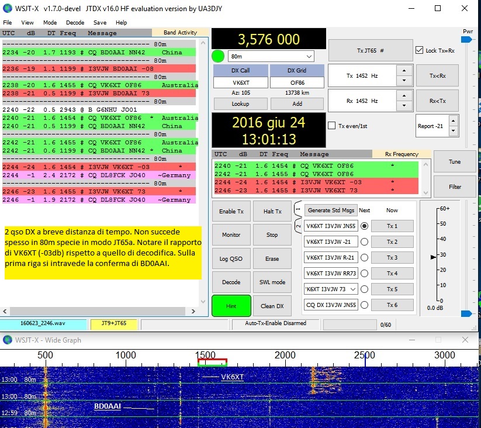Click Generate Std Msgs button
Image resolution: width=481 pixels, height=428 pixels.
[x=331, y=210]
